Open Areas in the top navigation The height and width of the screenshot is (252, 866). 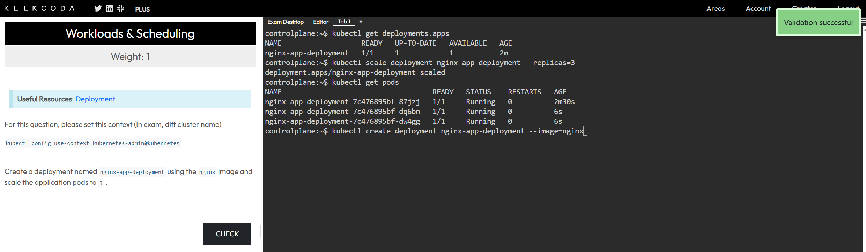[716, 8]
